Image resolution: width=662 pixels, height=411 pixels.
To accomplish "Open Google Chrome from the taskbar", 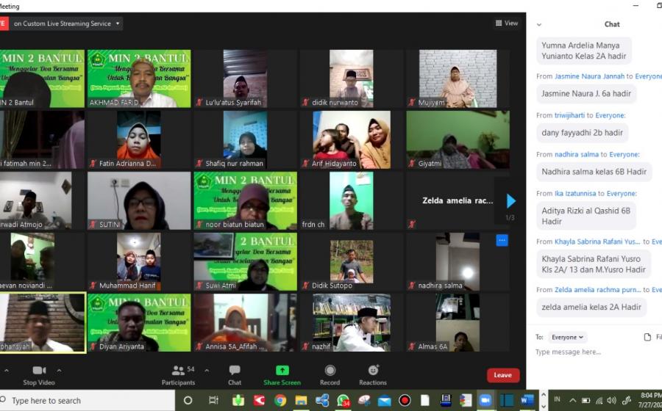I will [x=280, y=401].
